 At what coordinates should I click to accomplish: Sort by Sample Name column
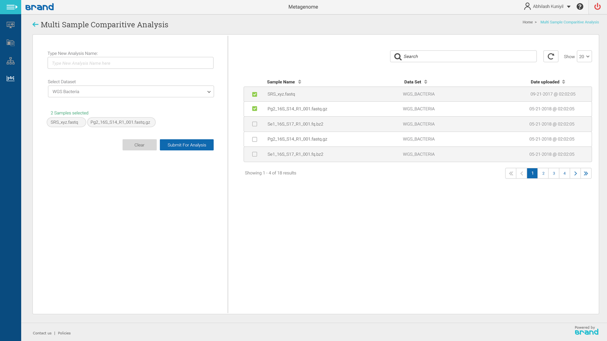tap(299, 82)
